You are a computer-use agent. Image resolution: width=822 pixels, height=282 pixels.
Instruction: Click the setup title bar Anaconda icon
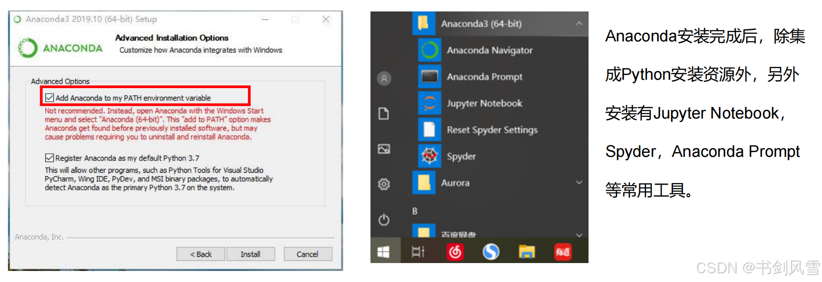(x=18, y=19)
